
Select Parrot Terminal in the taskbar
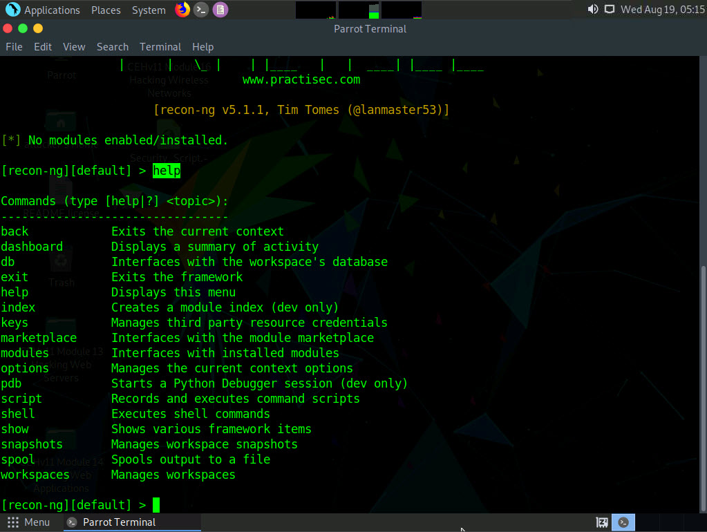coord(132,522)
